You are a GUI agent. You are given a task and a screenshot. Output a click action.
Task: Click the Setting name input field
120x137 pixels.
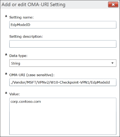(x=63, y=25)
